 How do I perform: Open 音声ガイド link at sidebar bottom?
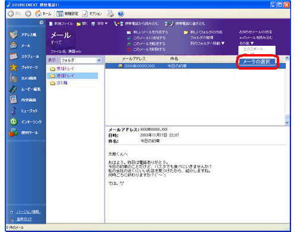(24, 220)
